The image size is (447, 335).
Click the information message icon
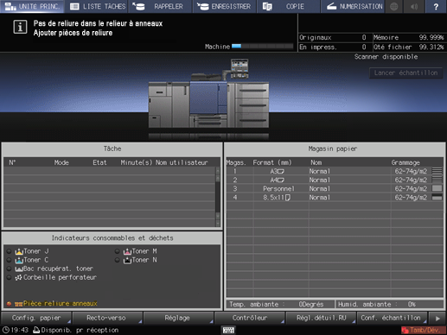(20, 27)
